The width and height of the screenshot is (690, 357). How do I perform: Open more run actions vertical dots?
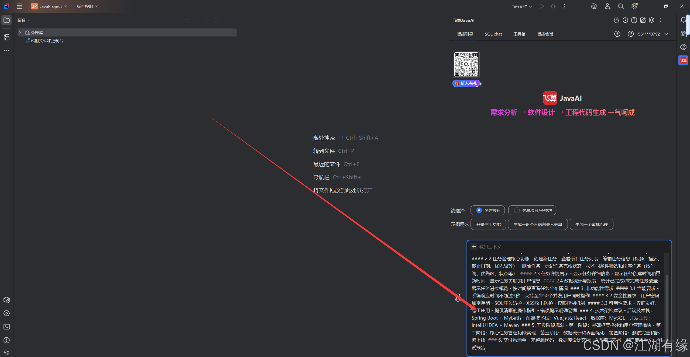(565, 6)
